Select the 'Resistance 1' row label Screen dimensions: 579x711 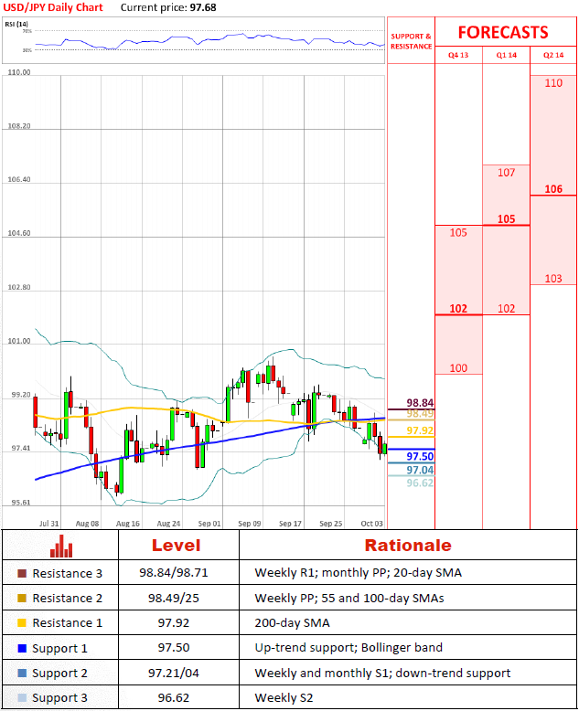coord(67,623)
